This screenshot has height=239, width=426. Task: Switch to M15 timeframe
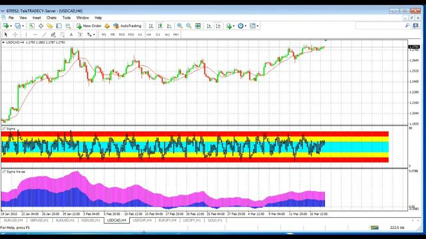(122, 35)
